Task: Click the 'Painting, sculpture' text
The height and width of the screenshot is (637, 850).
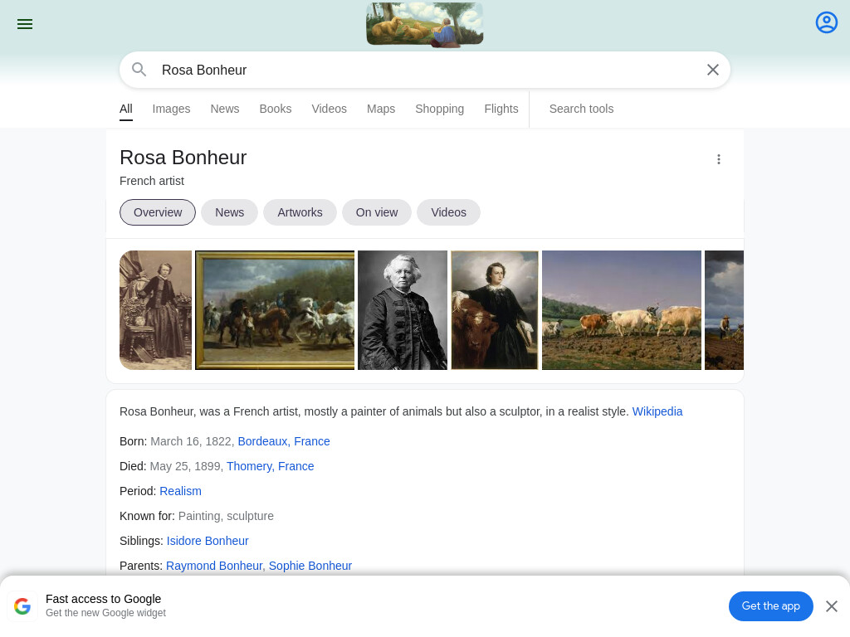Action: pos(226,516)
